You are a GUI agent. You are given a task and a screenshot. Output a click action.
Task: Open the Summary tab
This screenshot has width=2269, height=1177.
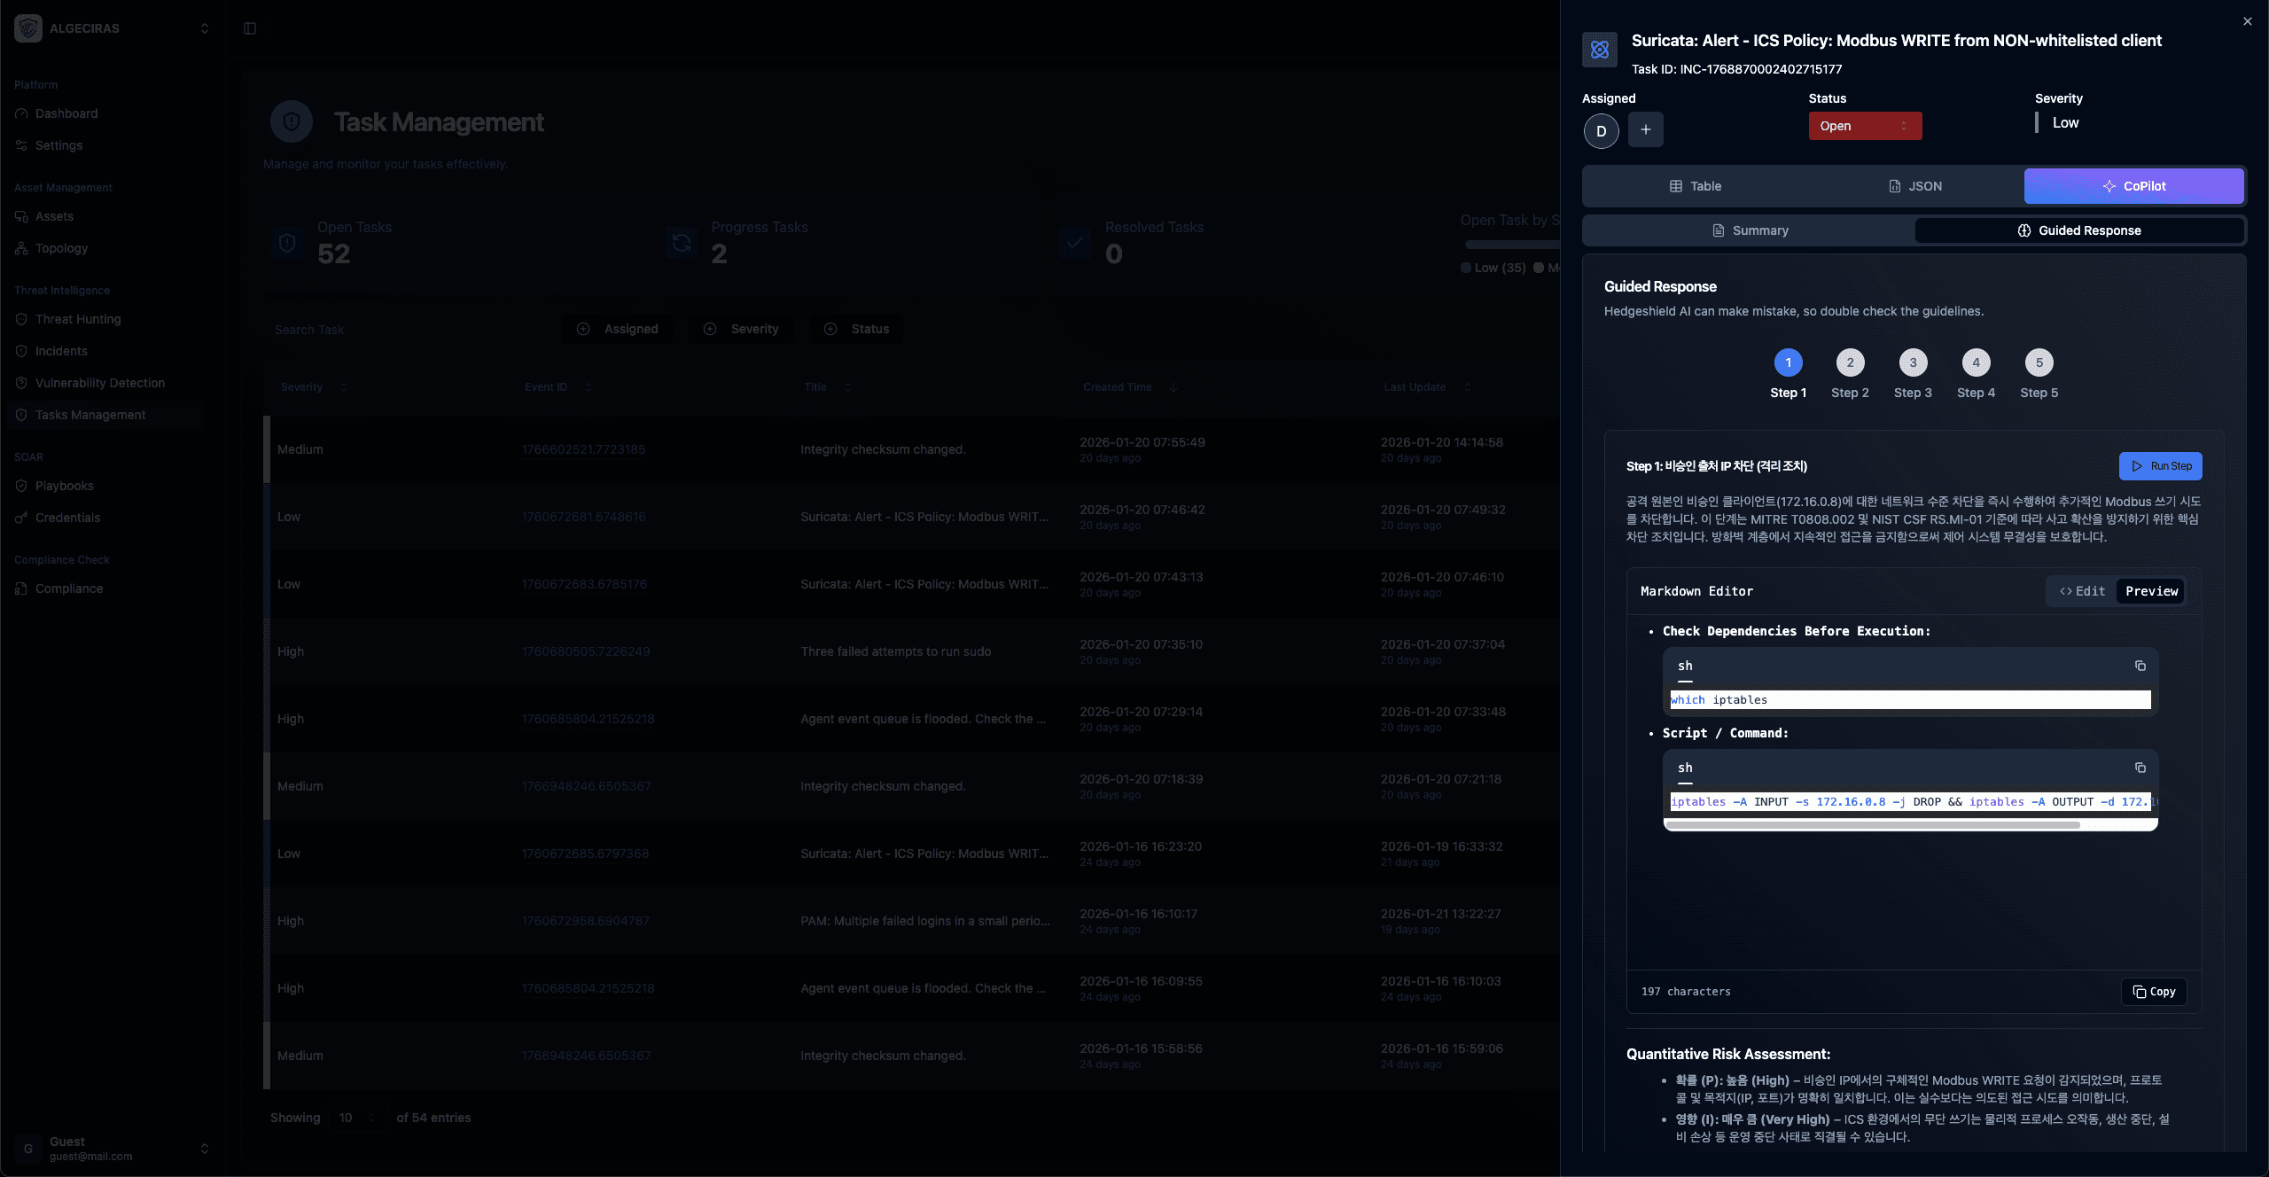[x=1750, y=230]
